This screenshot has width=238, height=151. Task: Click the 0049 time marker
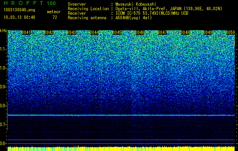[208, 32]
